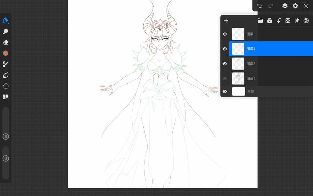Click the brush size slider handle

coord(6,137)
